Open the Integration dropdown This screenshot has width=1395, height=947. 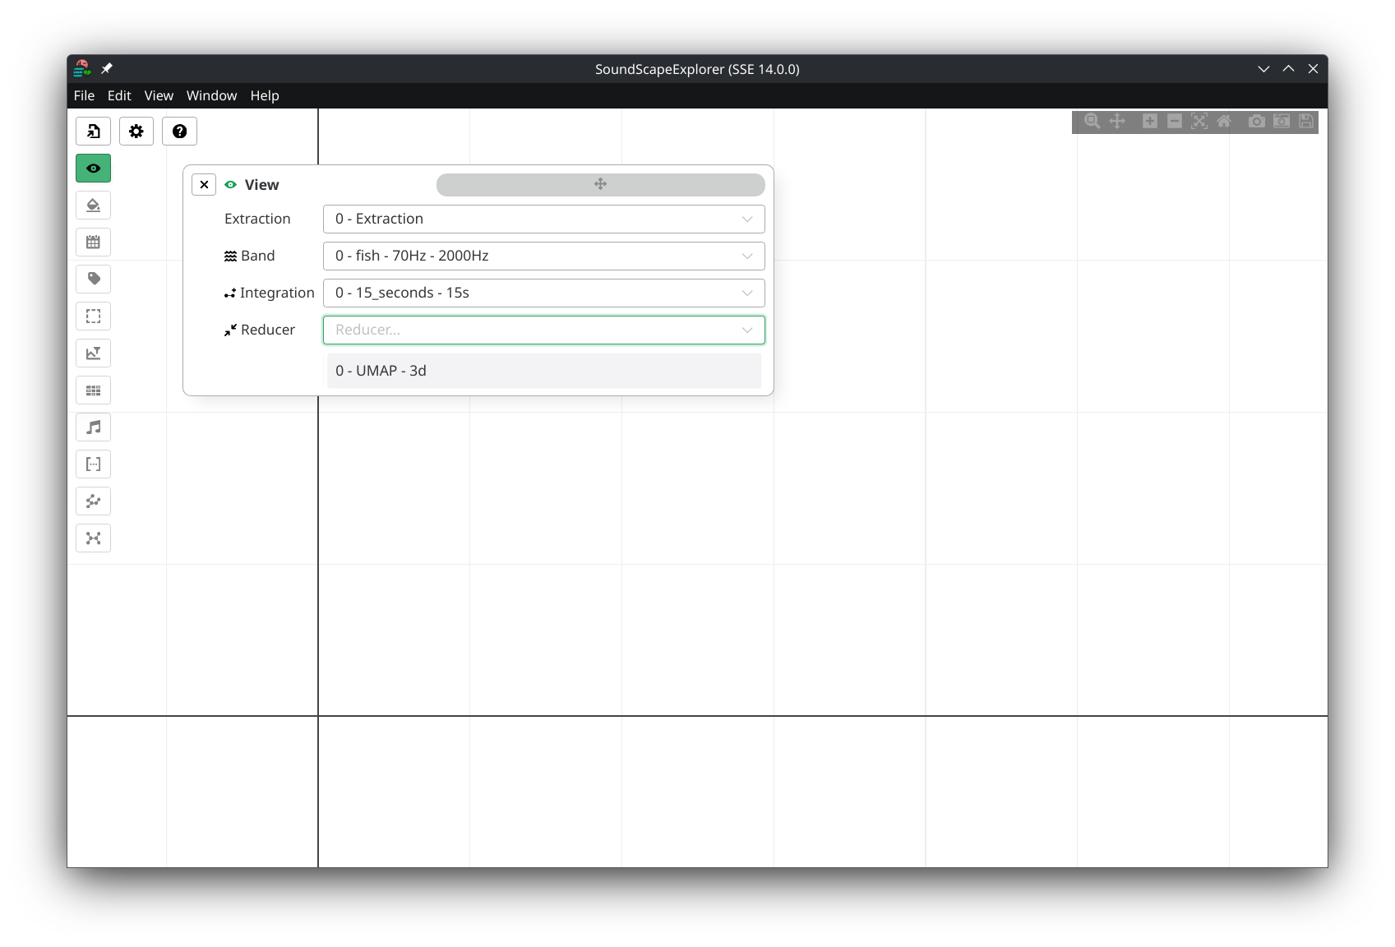click(543, 293)
